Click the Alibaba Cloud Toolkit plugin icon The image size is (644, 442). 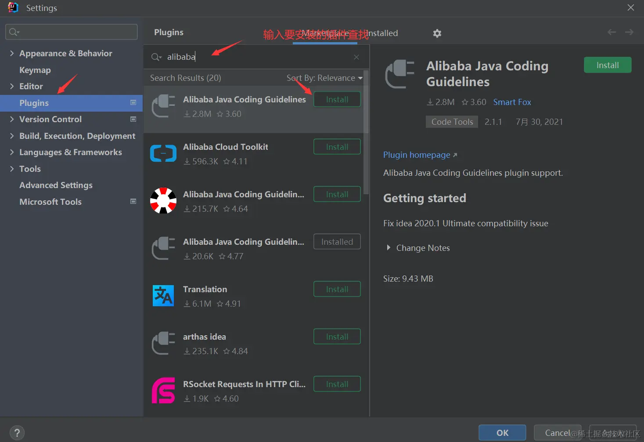click(x=163, y=154)
